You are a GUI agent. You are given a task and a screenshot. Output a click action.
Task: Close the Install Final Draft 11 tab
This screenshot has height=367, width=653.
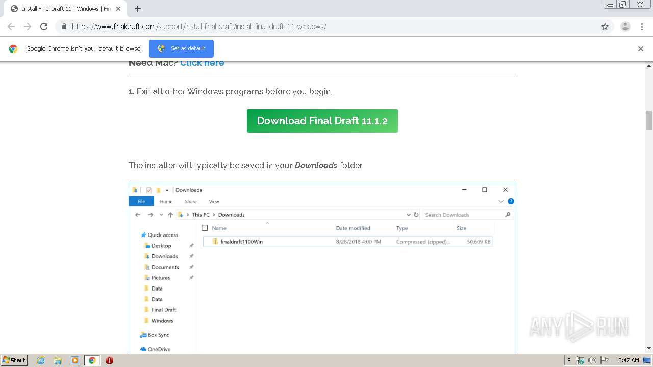tap(119, 9)
